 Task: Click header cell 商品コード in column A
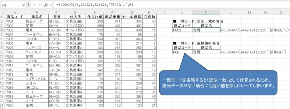(x=15, y=17)
